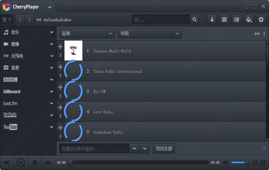Viewport: 269px width, 170px height.
Task: Expand the 视频 sidebar section
Action: pyautogui.click(x=52, y=44)
